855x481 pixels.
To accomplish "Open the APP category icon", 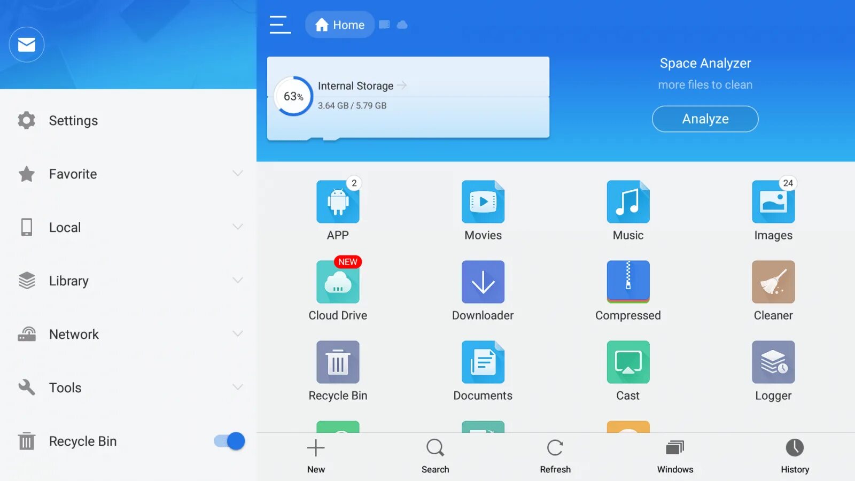I will point(338,202).
